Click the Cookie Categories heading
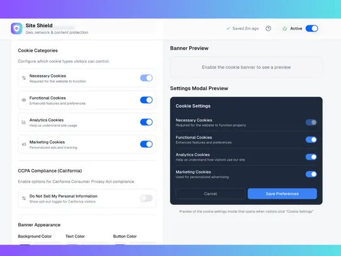This screenshot has height=256, width=341. pos(38,50)
